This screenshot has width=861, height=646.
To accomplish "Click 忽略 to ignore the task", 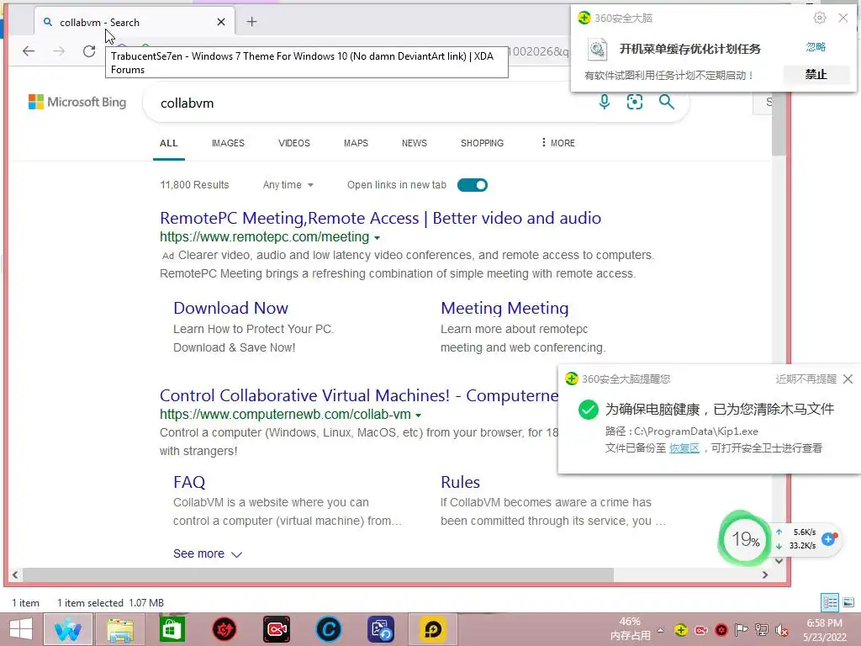I will click(x=816, y=47).
